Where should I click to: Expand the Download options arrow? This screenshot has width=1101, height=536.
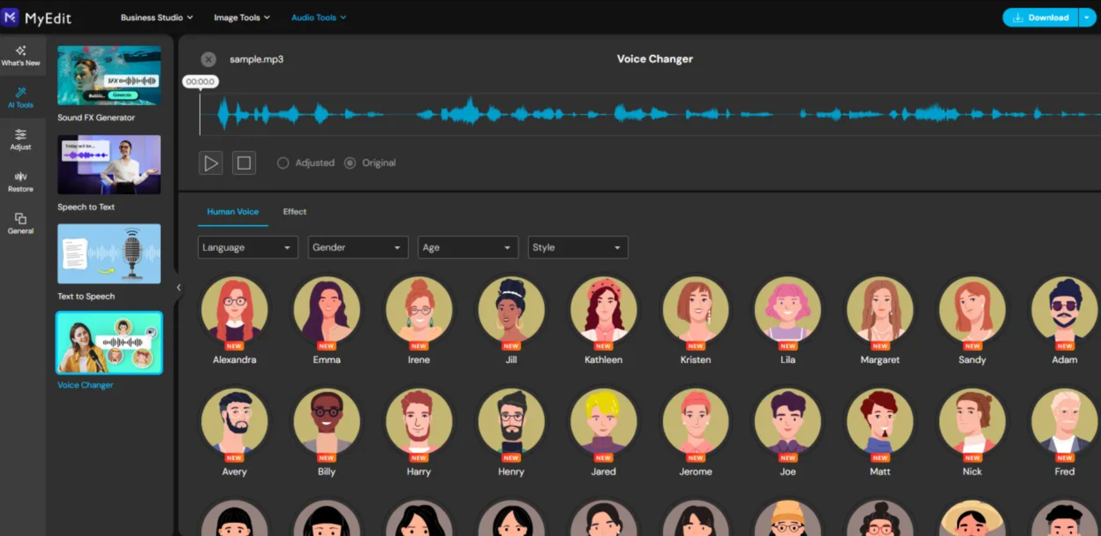(x=1087, y=18)
